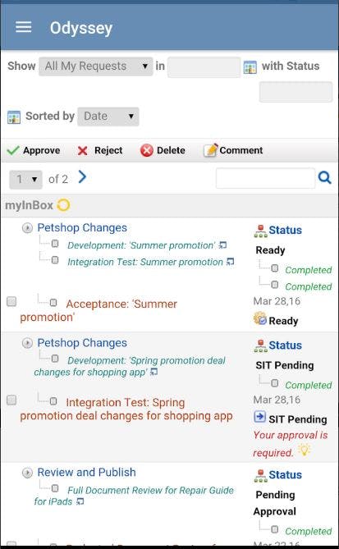Refresh myInBox with the yellow circular icon
The width and height of the screenshot is (339, 549).
click(63, 205)
